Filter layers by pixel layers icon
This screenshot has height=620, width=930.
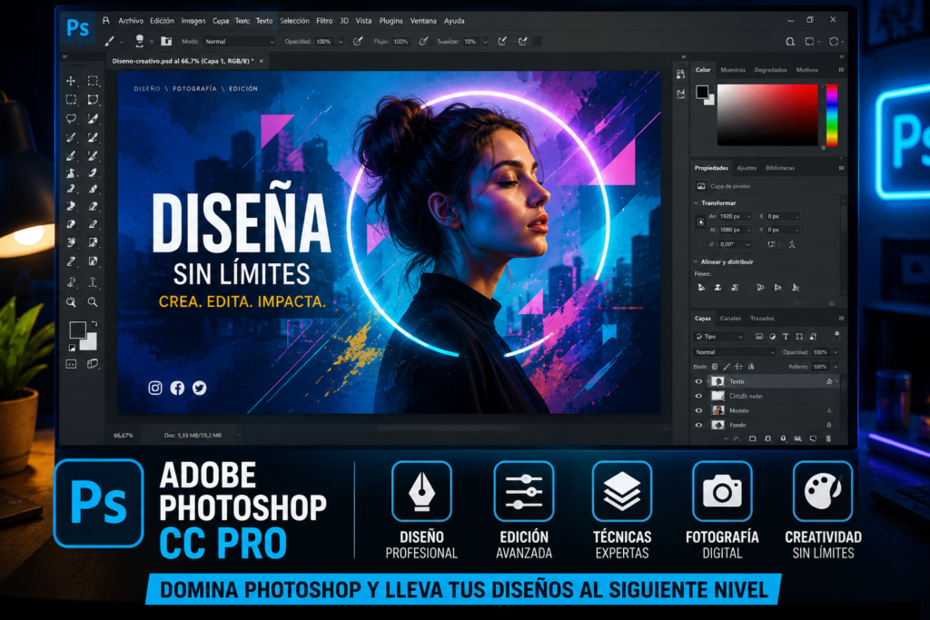[x=759, y=337]
